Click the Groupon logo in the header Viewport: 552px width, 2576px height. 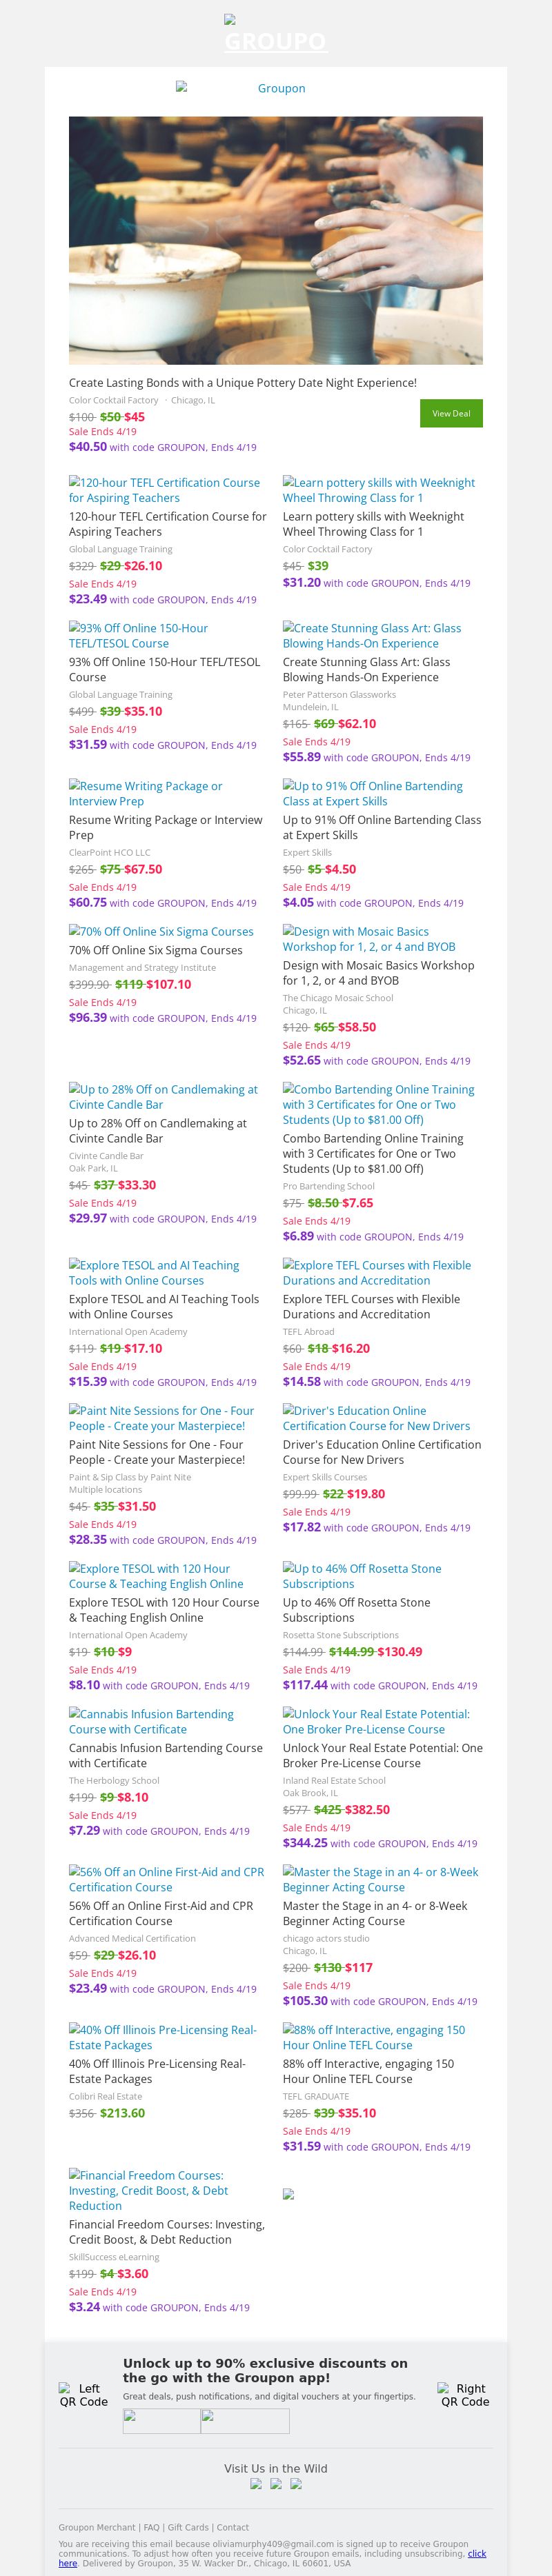pyautogui.click(x=275, y=88)
